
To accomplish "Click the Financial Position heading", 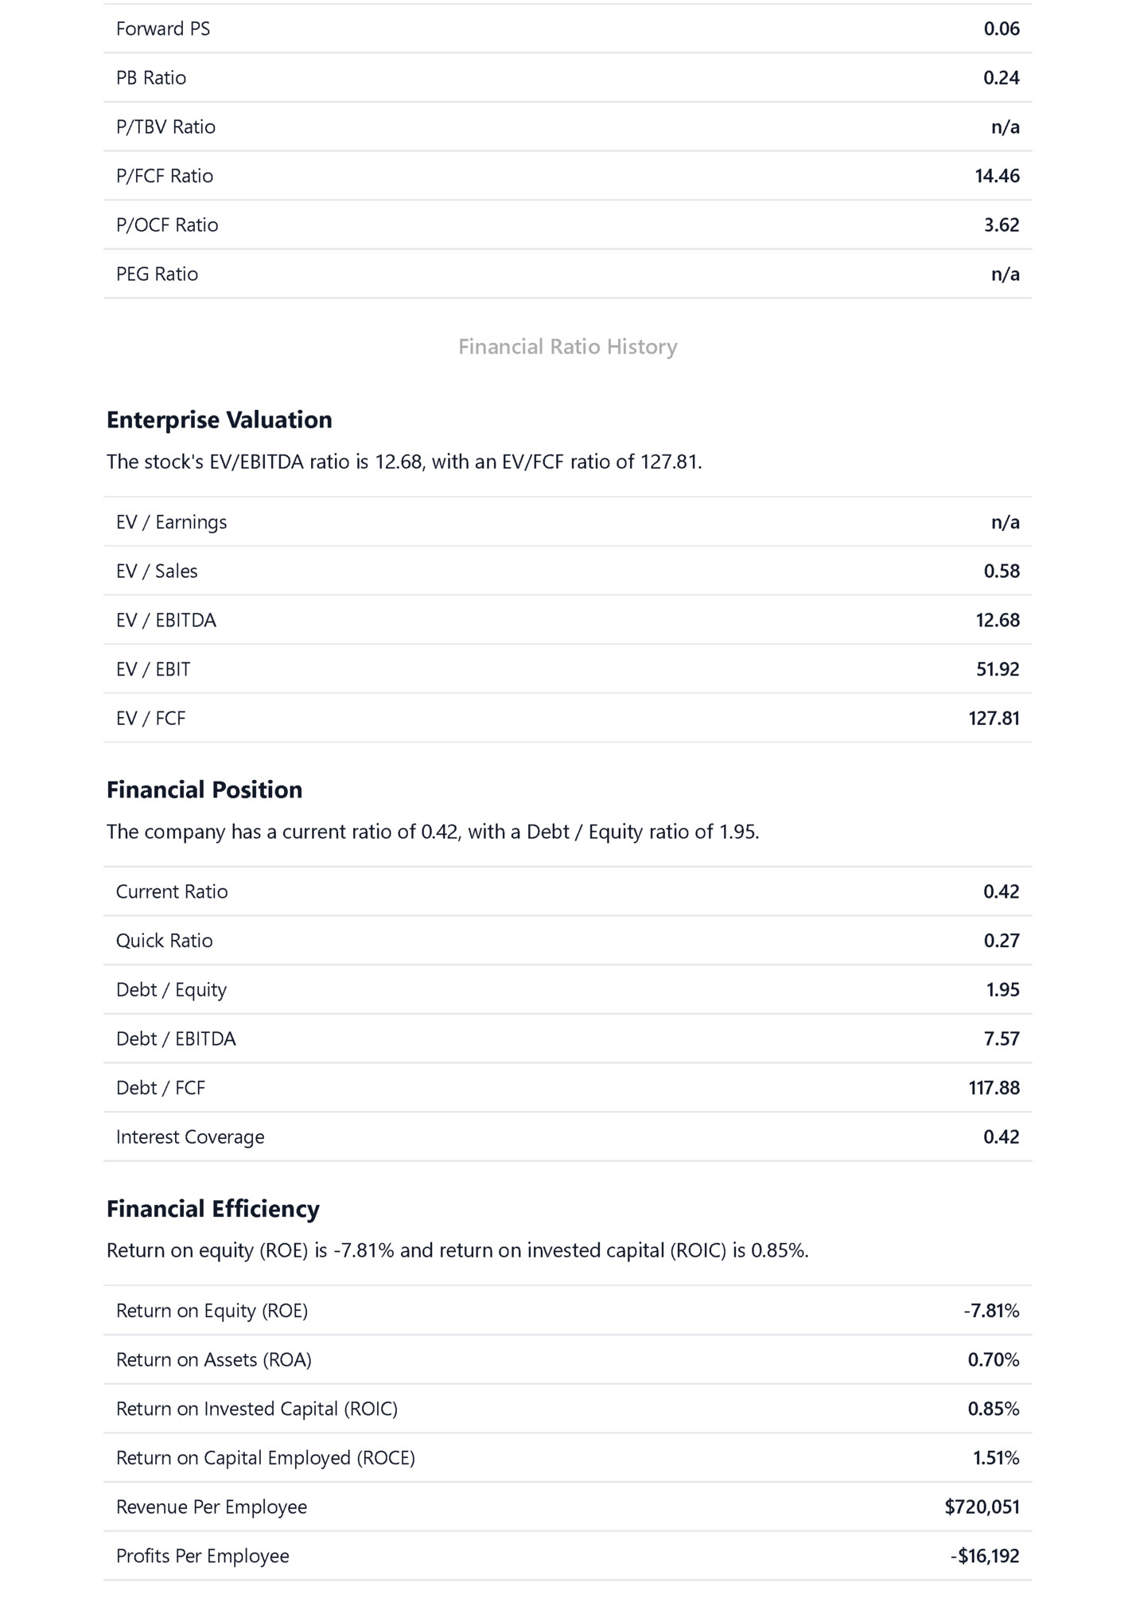I will 204,789.
